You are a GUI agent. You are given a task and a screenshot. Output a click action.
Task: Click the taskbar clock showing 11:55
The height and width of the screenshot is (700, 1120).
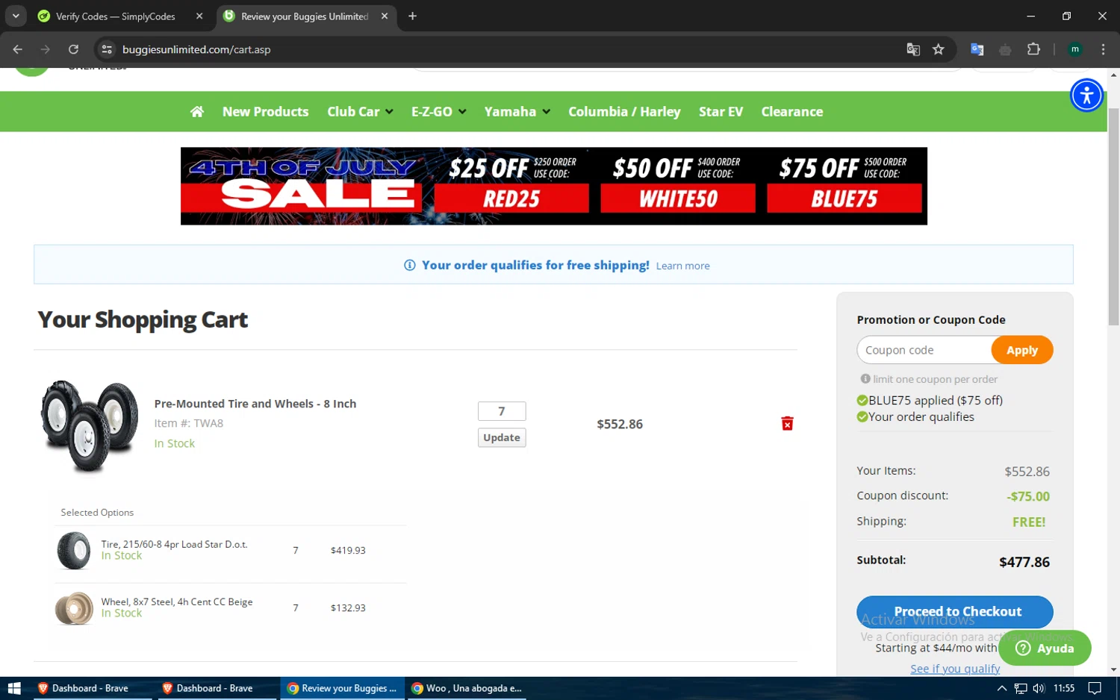click(x=1064, y=688)
